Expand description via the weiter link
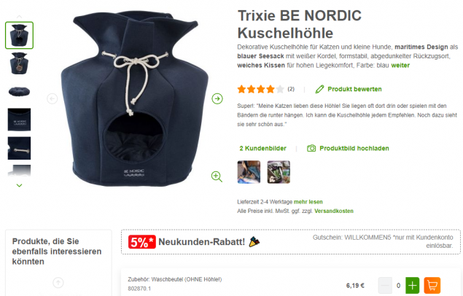463x296 pixels. (400, 65)
